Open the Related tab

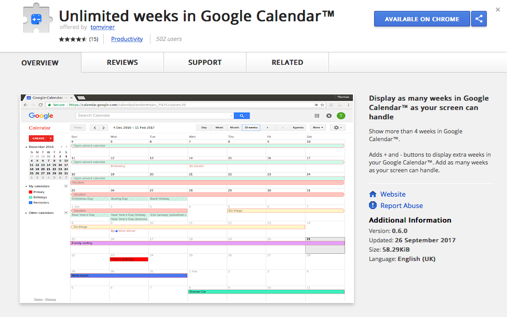coord(287,62)
